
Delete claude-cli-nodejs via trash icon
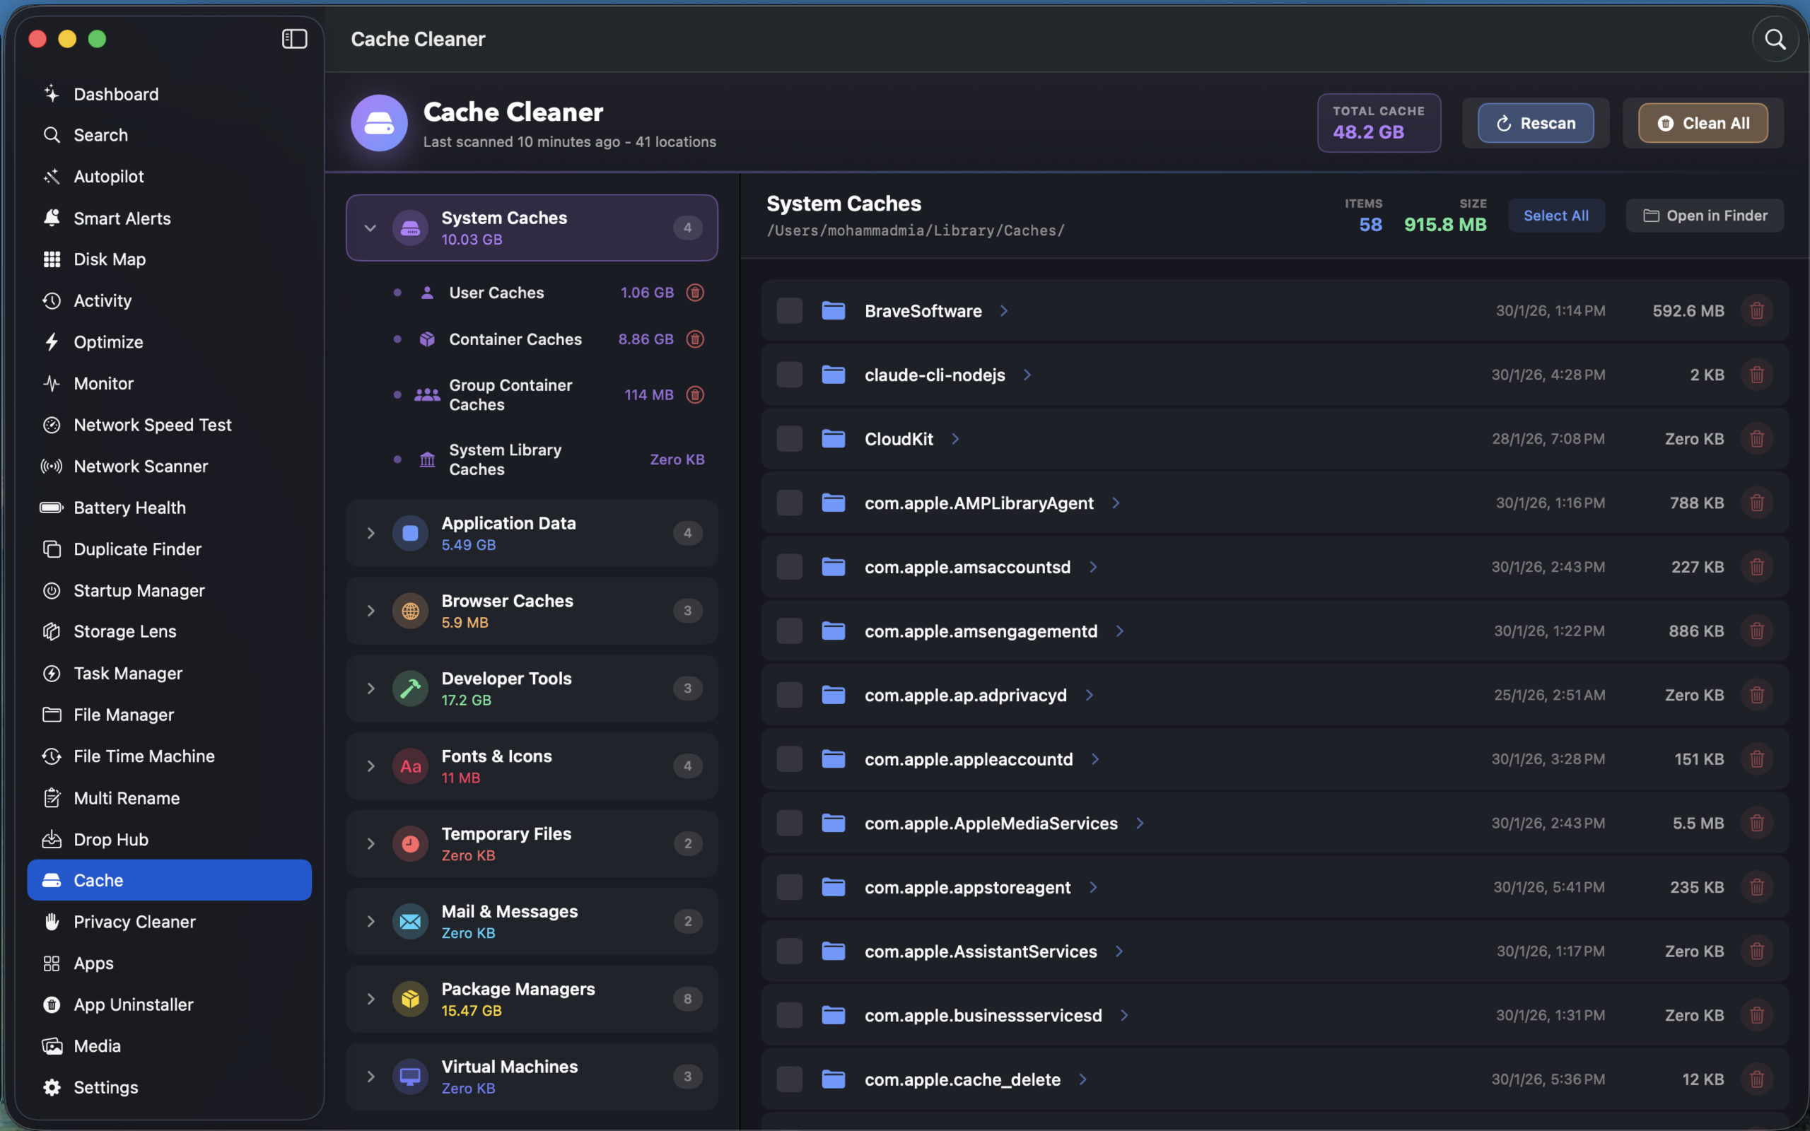1756,375
